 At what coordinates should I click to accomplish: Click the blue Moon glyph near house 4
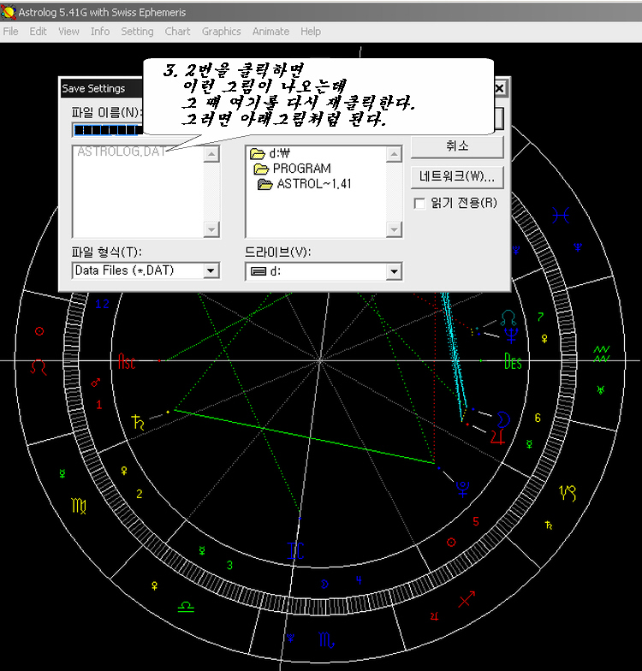[x=325, y=584]
